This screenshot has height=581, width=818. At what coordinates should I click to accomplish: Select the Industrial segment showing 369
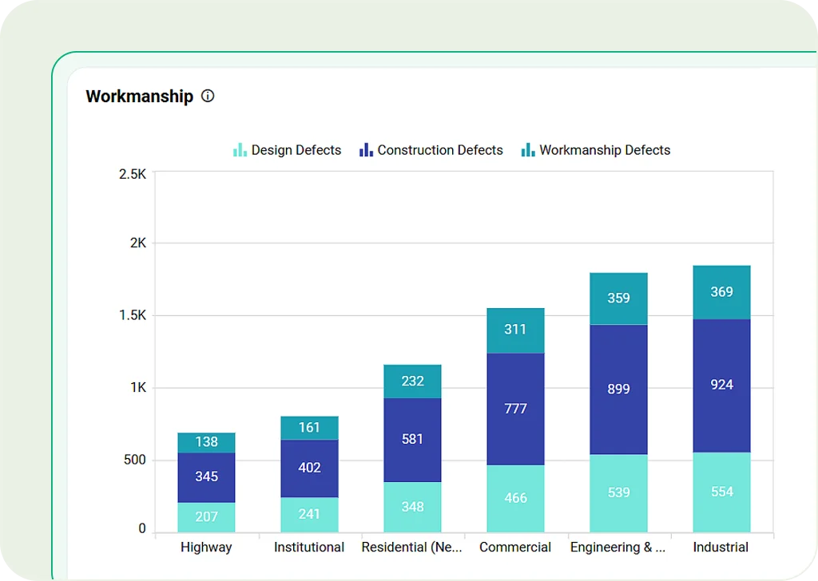point(721,292)
